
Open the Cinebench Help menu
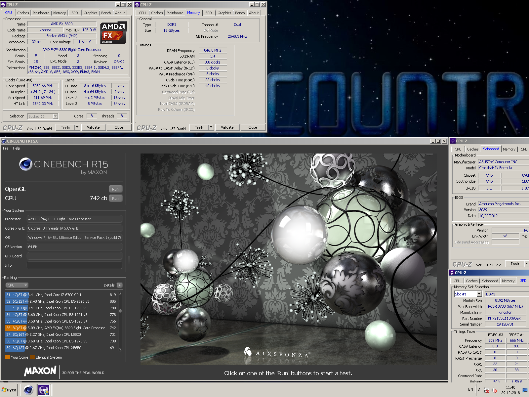tap(17, 148)
